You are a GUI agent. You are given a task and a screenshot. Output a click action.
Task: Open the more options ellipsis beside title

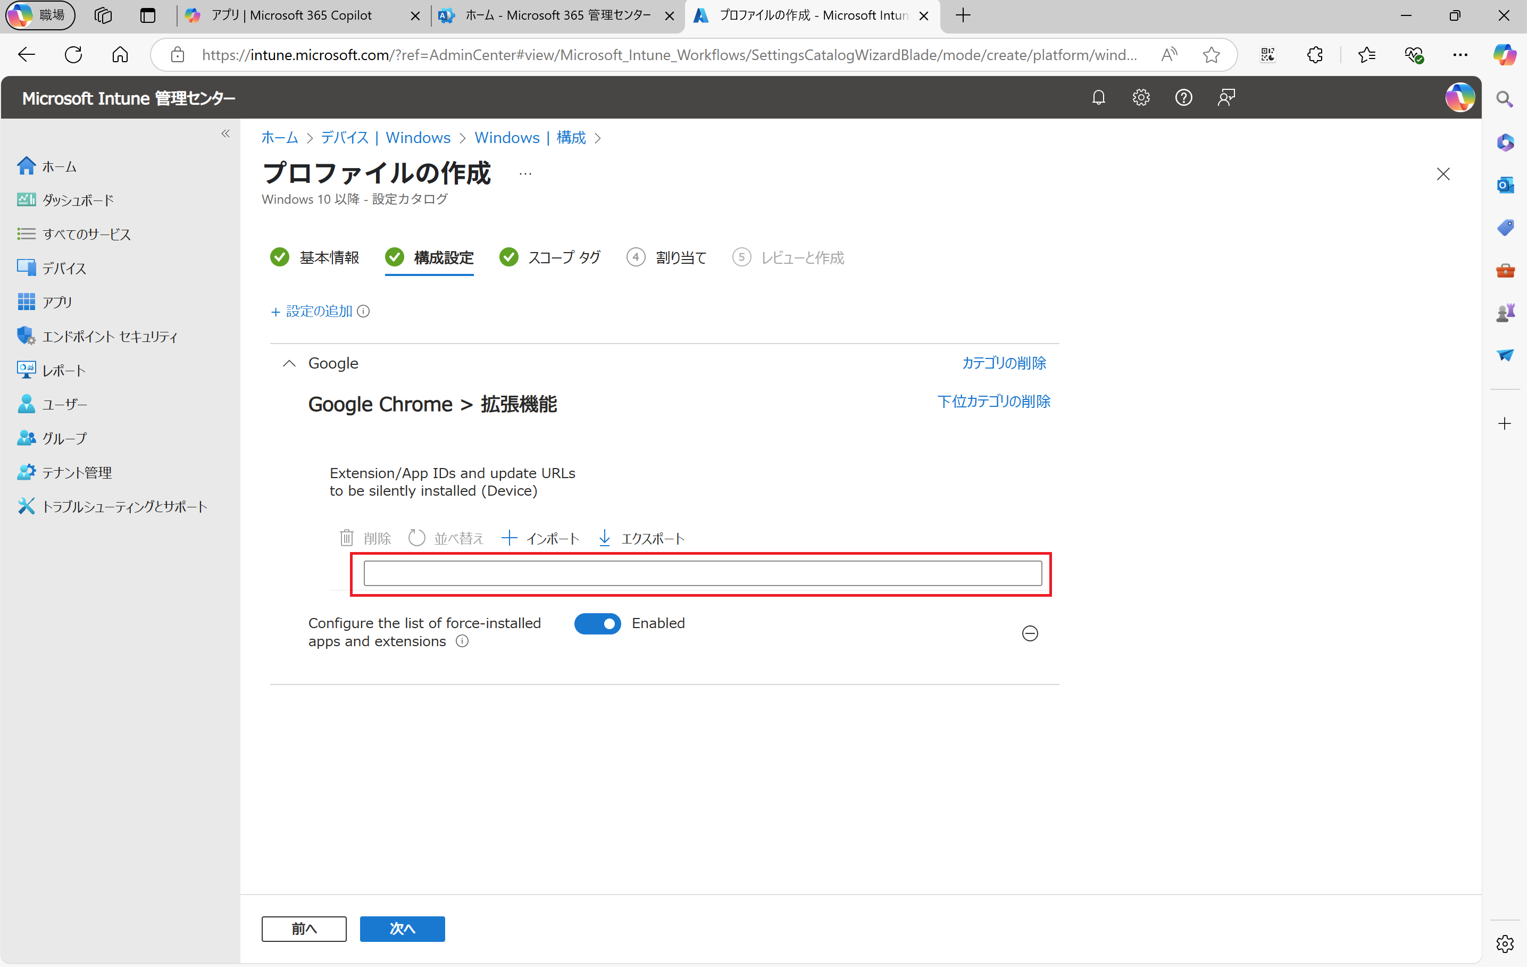[x=525, y=173]
